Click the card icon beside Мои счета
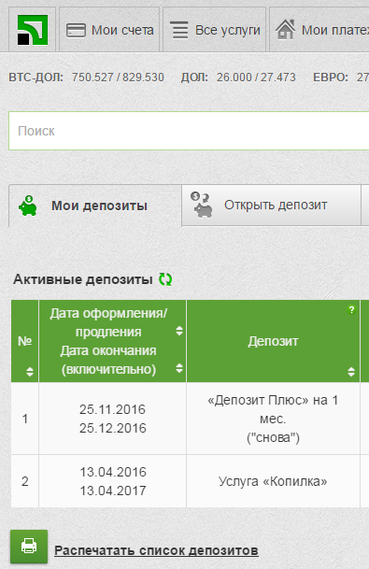 point(77,30)
